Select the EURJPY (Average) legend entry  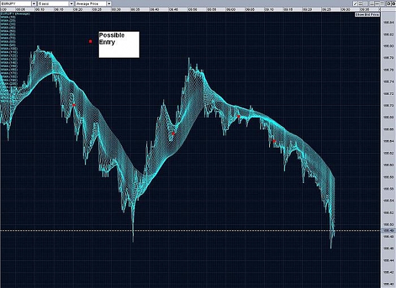15,14
